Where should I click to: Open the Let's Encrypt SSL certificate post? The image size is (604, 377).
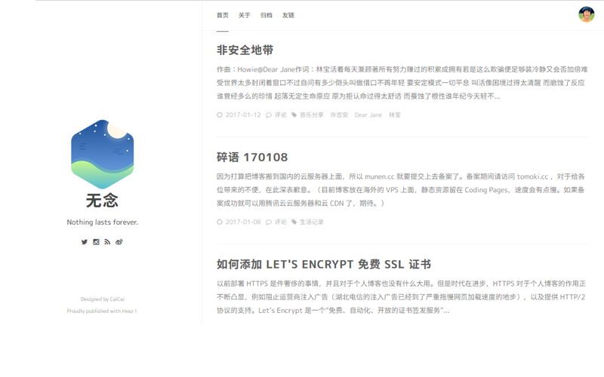[x=323, y=265]
